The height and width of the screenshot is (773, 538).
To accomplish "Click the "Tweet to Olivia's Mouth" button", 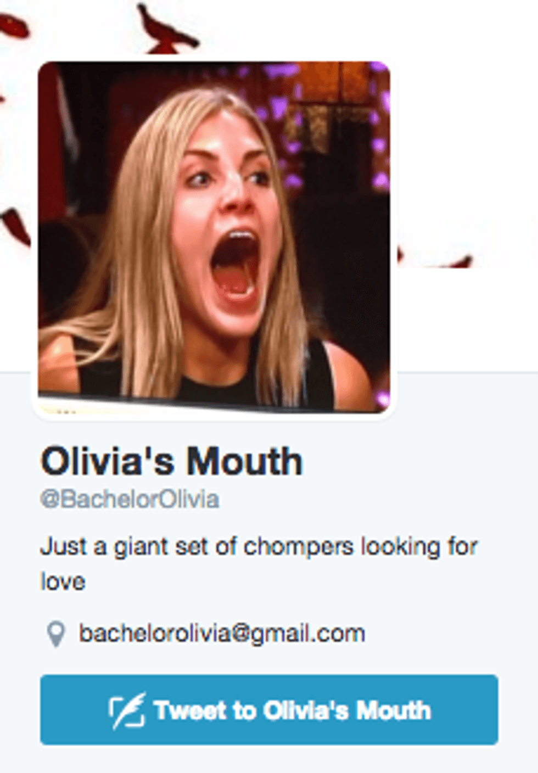I will click(x=269, y=710).
